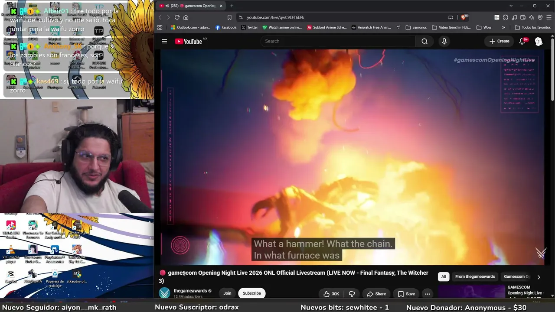Show more hidden bookmarks chevron
Viewport: 555px width, 312px height.
click(x=503, y=27)
